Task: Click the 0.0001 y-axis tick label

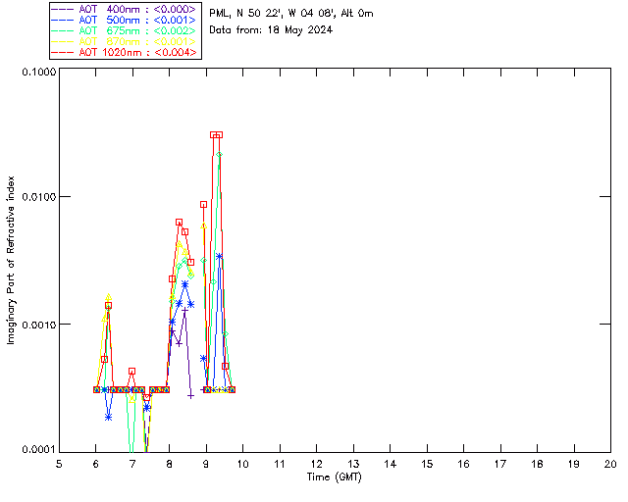Action: pos(37,450)
